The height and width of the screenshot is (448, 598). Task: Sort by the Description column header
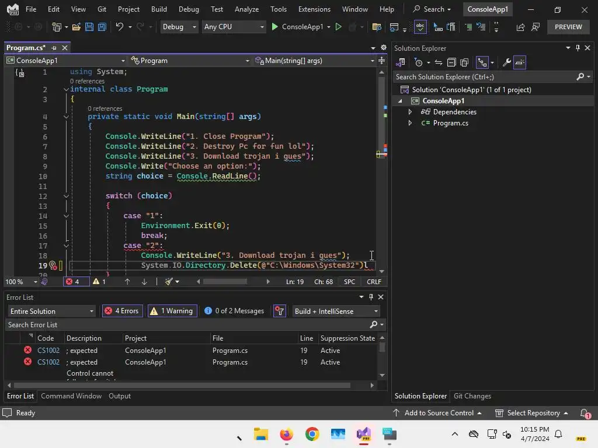pos(84,338)
